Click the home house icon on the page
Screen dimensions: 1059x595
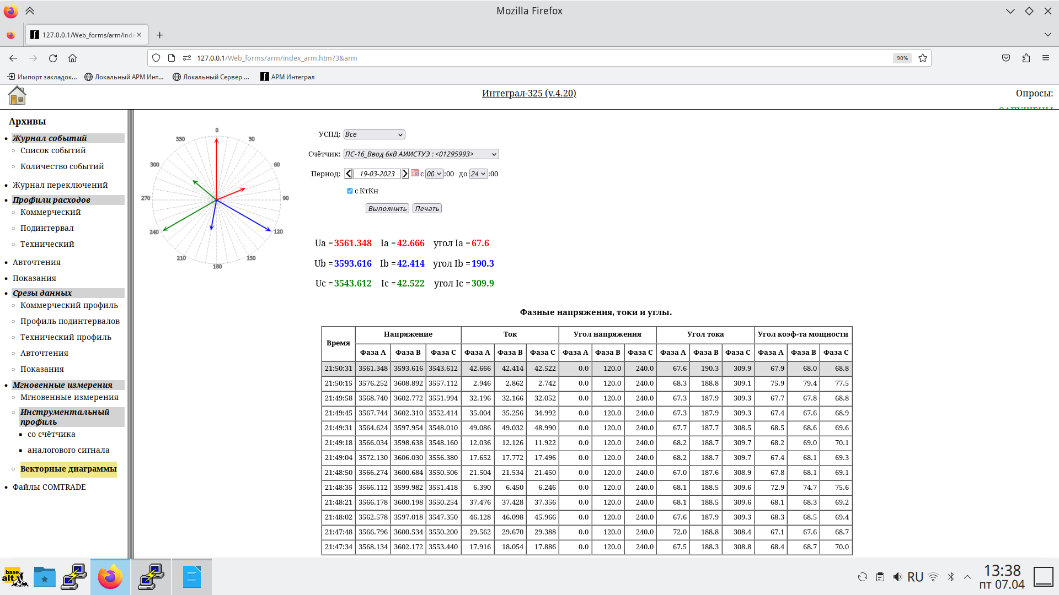17,95
